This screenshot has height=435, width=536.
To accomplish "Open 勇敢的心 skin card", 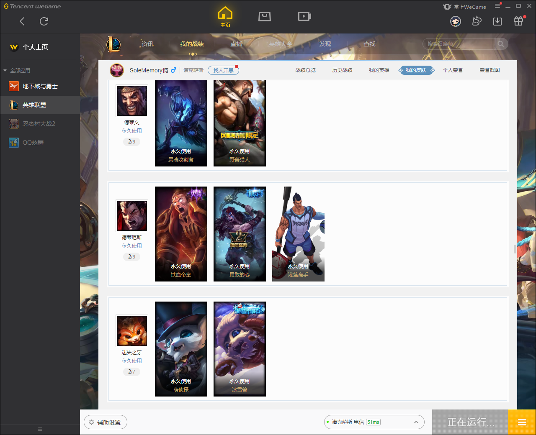I will [x=240, y=234].
